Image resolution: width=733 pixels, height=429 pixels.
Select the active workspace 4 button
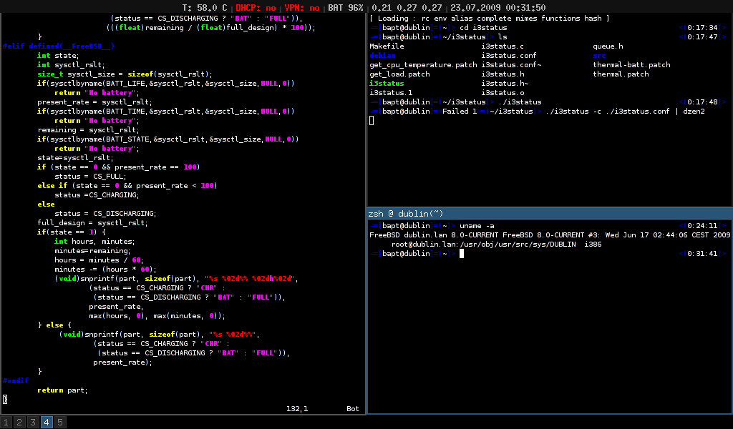47,423
